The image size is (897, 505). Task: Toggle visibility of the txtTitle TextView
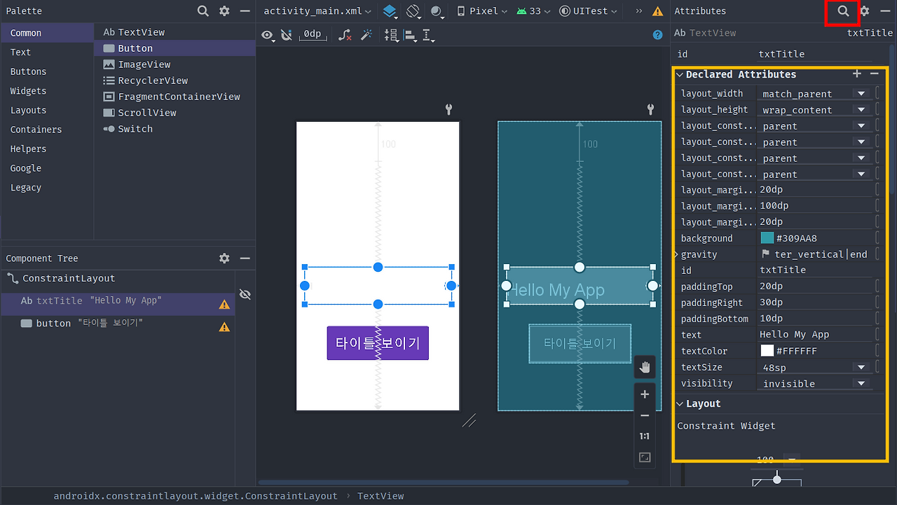(245, 293)
